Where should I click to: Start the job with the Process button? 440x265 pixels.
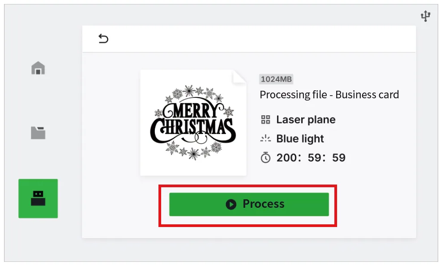249,204
